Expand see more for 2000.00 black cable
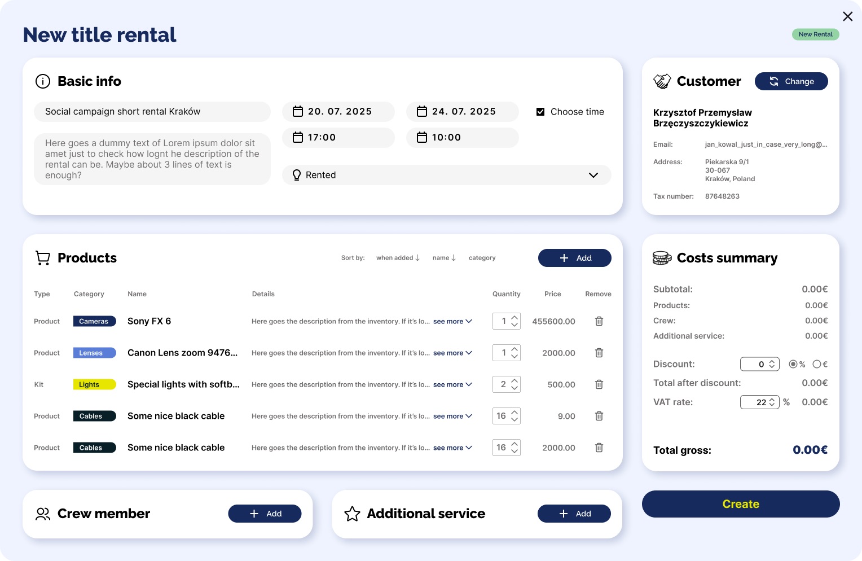Screen dimensions: 862x561 [x=452, y=448]
